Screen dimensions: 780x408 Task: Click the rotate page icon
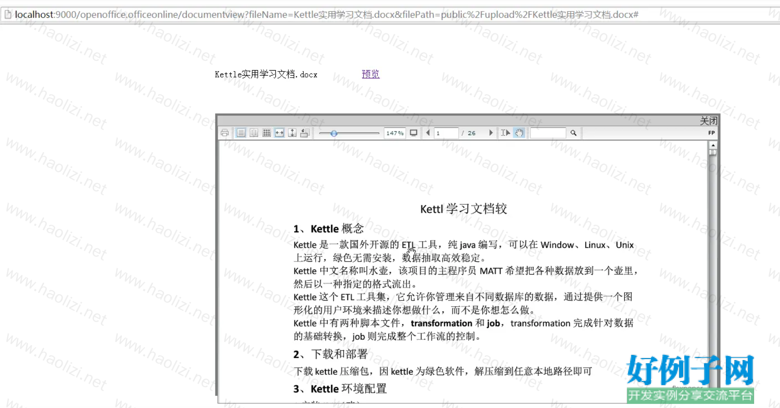(x=305, y=133)
